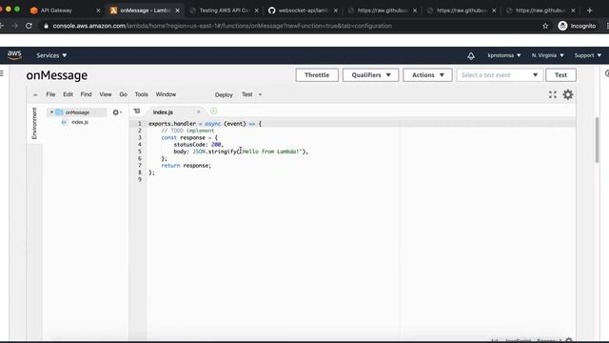Click the tab list icon left of index.js
The height and width of the screenshot is (343, 609).
tap(137, 111)
